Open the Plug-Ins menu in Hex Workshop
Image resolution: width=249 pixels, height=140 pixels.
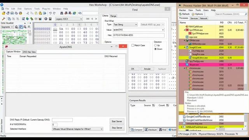46,9
